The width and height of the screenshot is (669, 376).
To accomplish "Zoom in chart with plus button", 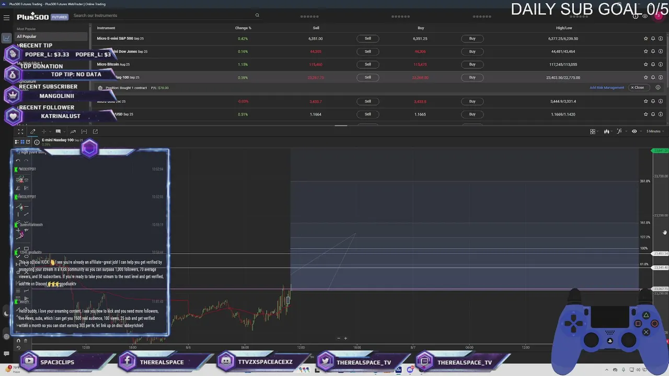I will (x=345, y=338).
